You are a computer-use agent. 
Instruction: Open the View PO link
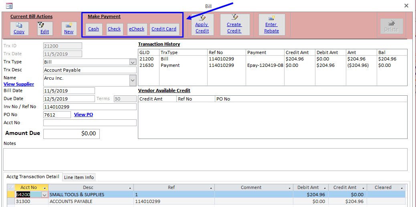click(x=84, y=115)
